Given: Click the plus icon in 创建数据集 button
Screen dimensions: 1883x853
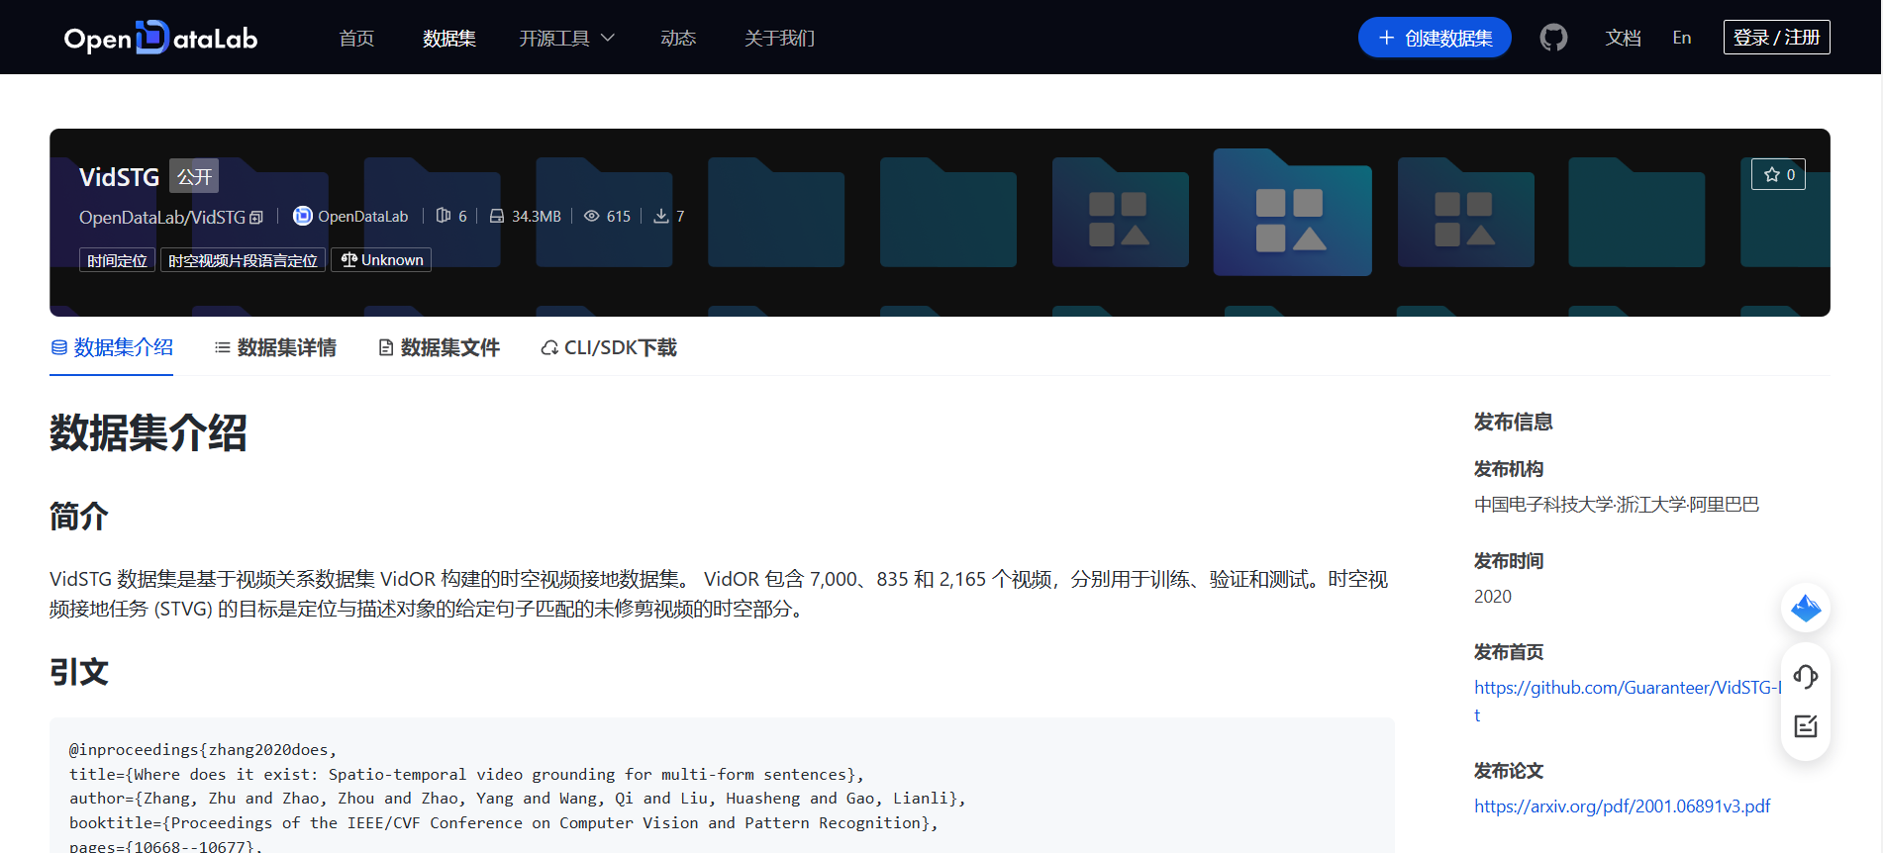Looking at the screenshot, I should (x=1386, y=38).
